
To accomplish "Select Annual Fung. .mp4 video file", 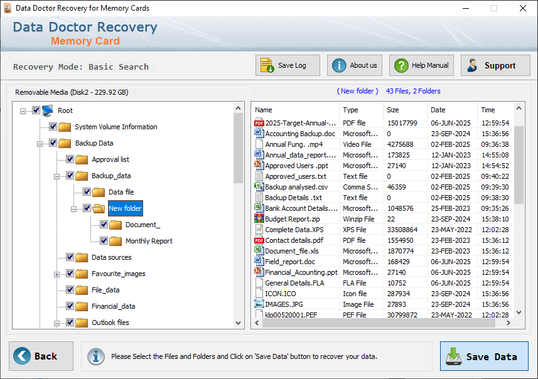I will [384, 144].
